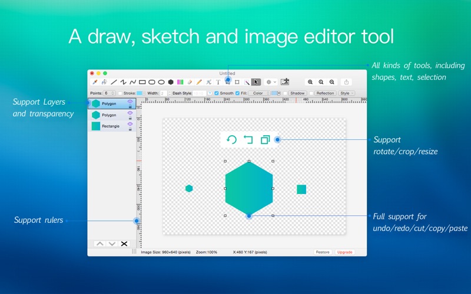Click the red Upgrade button
This screenshot has width=471, height=294.
point(344,252)
